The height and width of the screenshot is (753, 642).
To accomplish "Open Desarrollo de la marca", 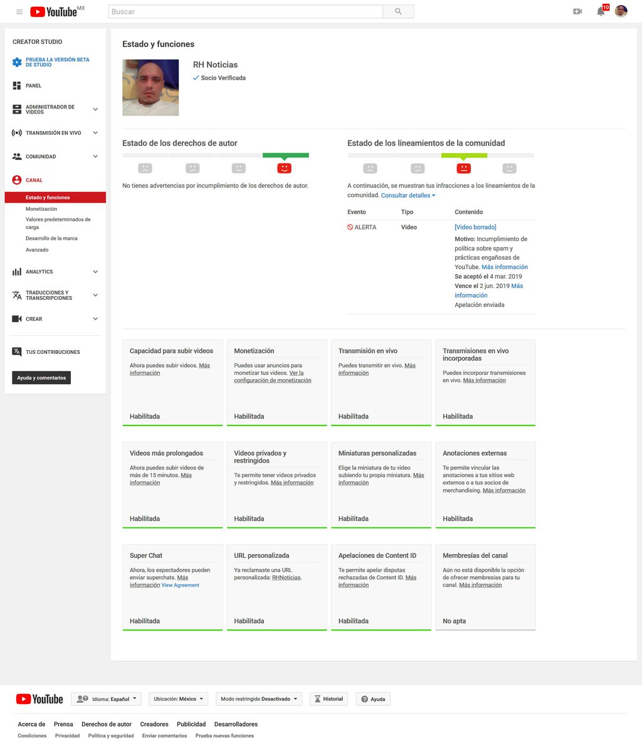I will tap(51, 238).
